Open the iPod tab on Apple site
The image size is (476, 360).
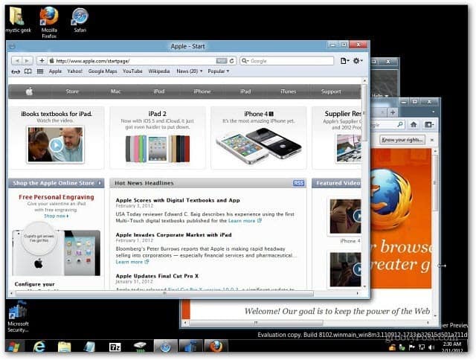158,91
